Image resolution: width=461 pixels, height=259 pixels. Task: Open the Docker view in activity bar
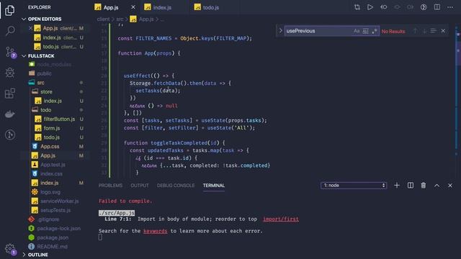pyautogui.click(x=10, y=114)
